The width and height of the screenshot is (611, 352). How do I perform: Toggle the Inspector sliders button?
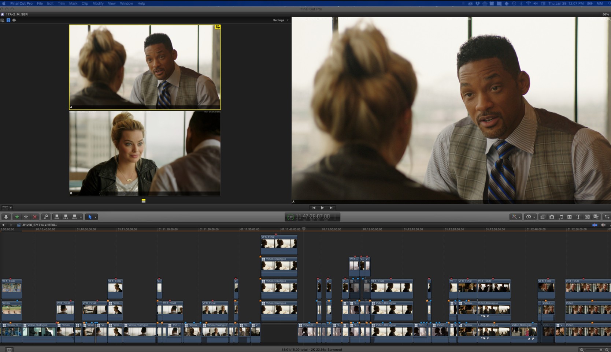click(x=607, y=217)
